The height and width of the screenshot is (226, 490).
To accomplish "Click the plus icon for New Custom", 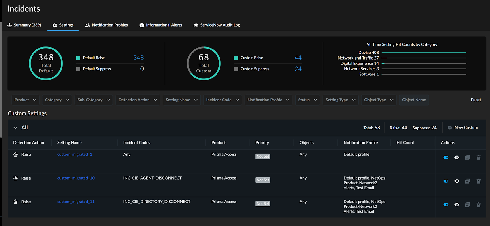I will click(x=450, y=128).
